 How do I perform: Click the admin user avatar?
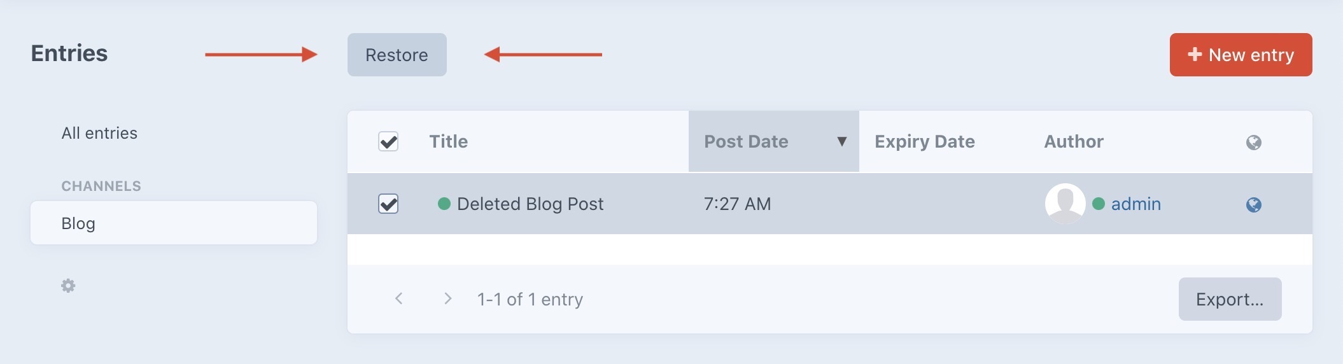pyautogui.click(x=1065, y=204)
